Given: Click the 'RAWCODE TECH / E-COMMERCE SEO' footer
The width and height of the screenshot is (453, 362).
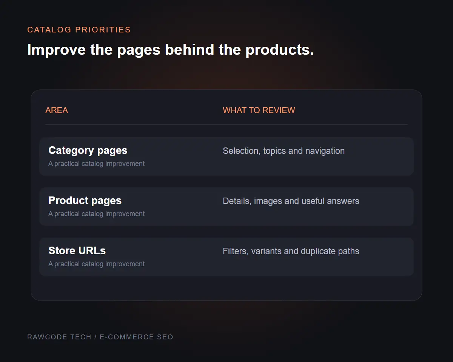Looking at the screenshot, I should (x=100, y=337).
